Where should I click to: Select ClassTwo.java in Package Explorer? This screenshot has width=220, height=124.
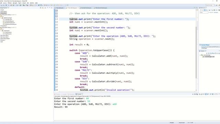point(8,34)
